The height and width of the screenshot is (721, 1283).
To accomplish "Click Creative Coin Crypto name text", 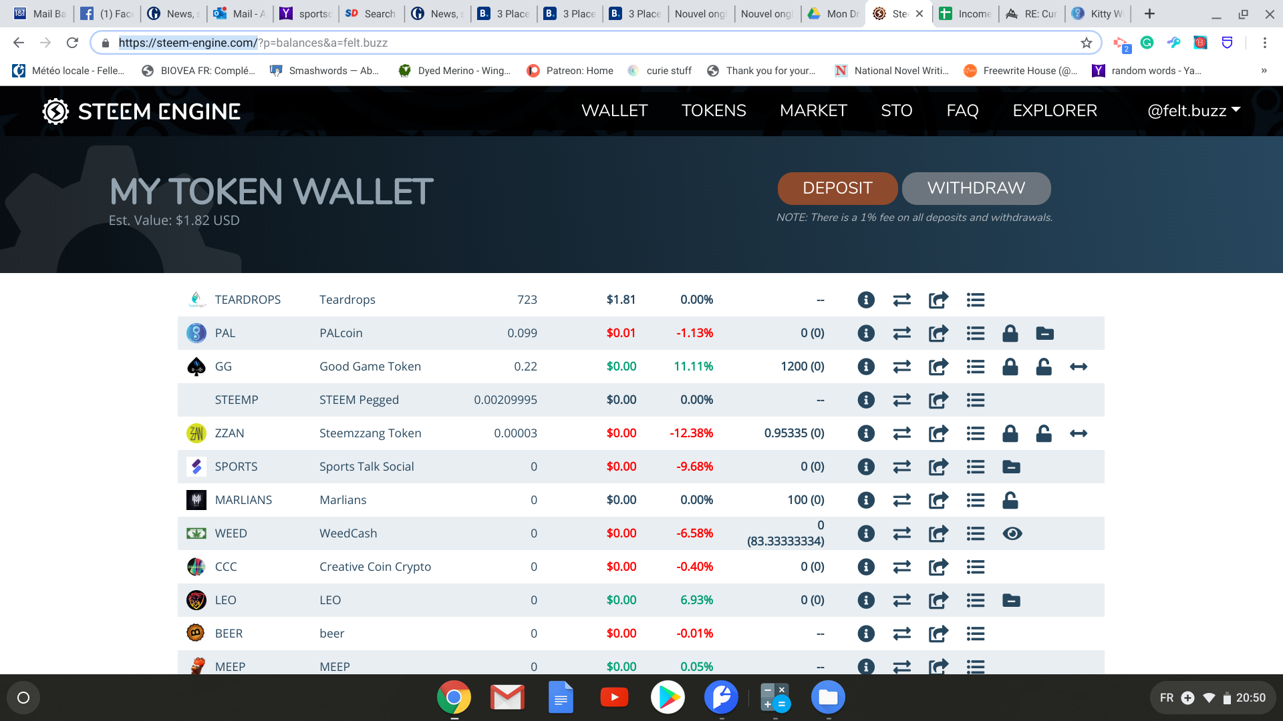I will (x=375, y=567).
